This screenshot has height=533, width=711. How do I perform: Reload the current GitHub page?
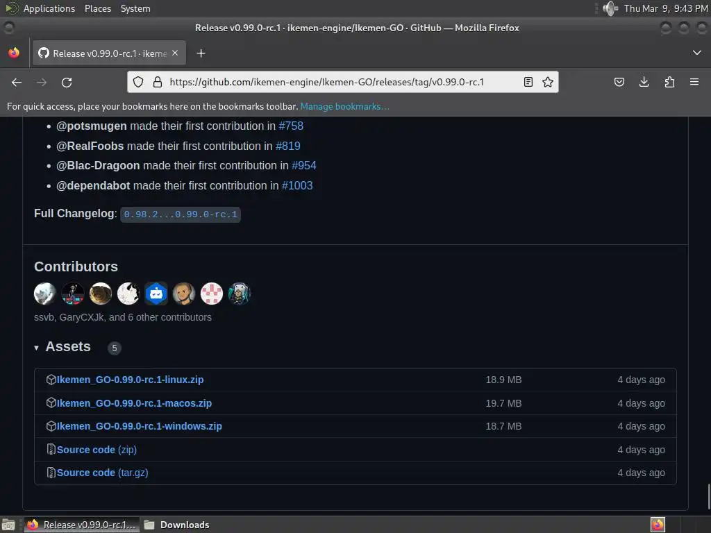(67, 82)
